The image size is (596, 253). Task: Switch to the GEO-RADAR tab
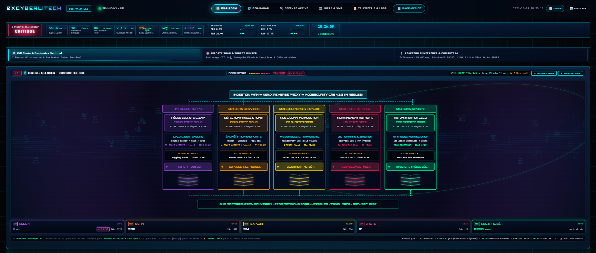[258, 8]
